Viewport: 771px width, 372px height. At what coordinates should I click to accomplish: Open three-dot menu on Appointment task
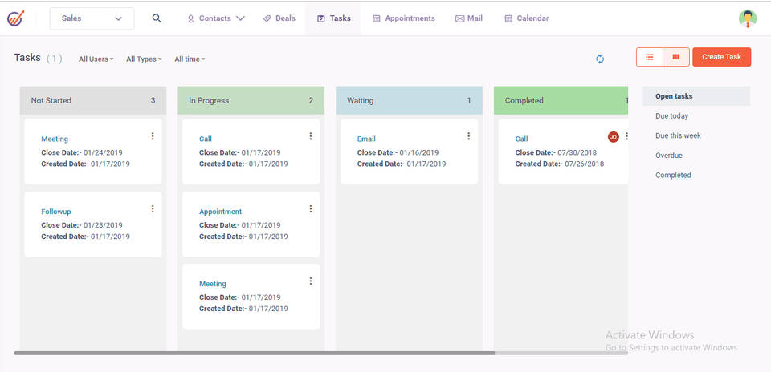[311, 209]
